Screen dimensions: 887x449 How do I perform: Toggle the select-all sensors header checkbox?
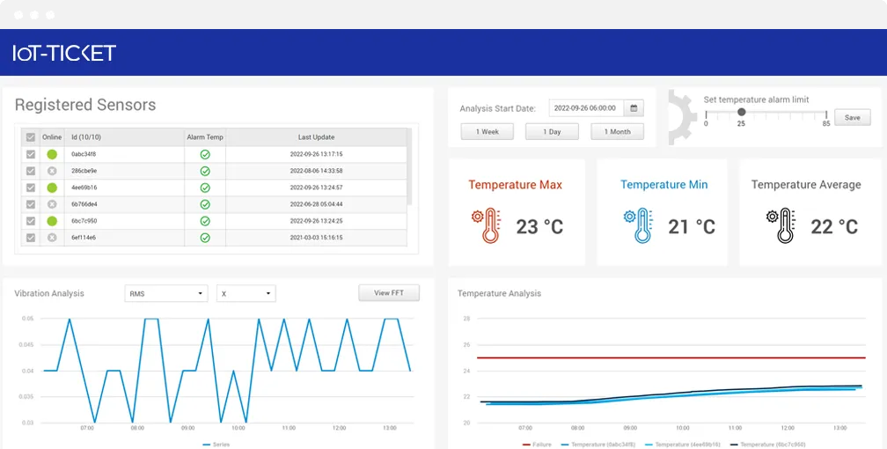point(31,137)
